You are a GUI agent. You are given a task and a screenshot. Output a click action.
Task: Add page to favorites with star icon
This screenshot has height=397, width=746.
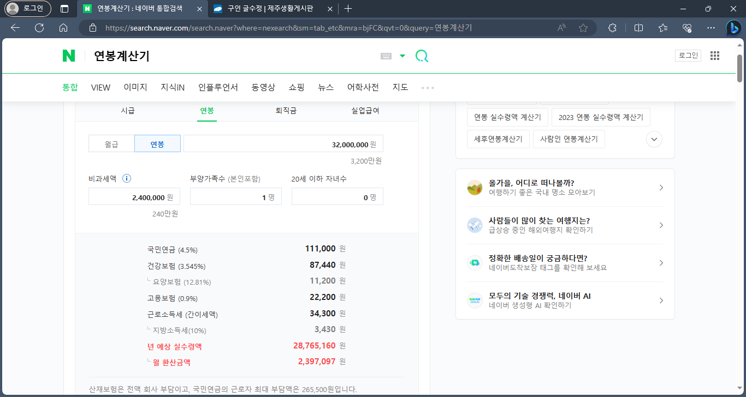(x=583, y=28)
